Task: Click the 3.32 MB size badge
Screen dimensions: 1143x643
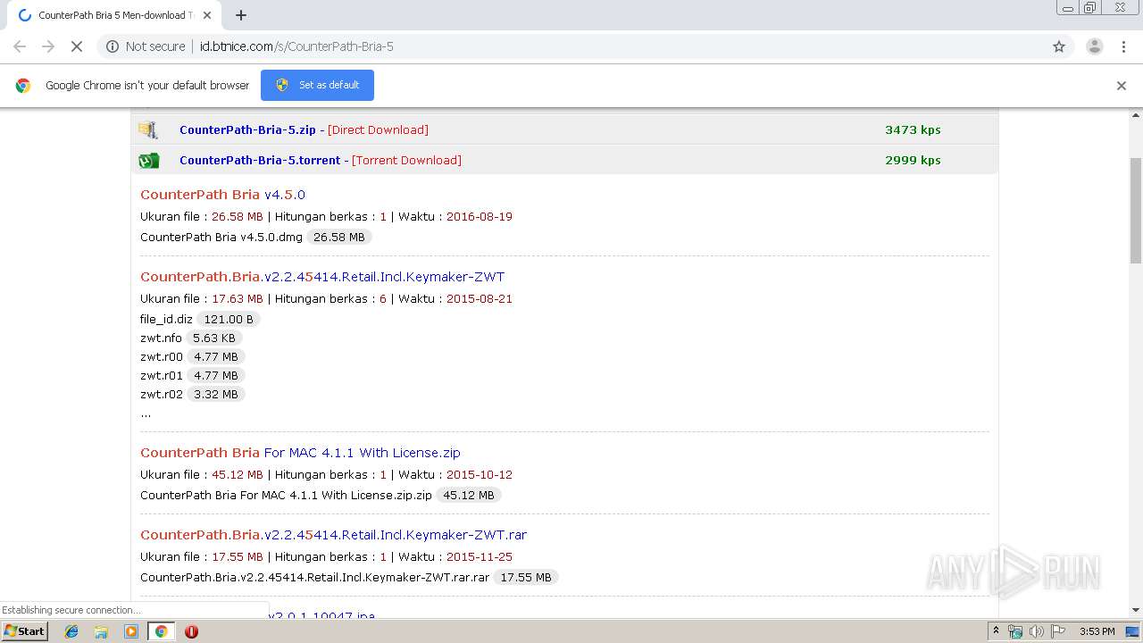Action: click(216, 395)
